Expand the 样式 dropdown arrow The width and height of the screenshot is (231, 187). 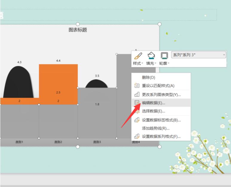coord(142,63)
